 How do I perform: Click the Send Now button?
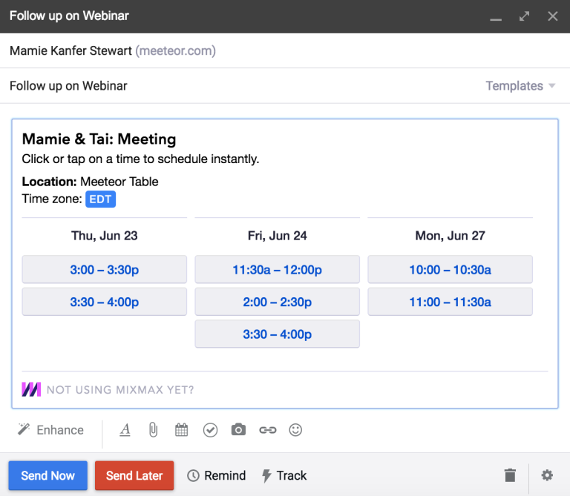[48, 476]
